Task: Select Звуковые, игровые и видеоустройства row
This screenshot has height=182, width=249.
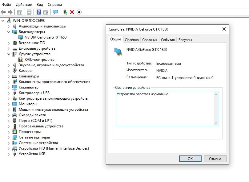Action: pyautogui.click(x=51, y=65)
